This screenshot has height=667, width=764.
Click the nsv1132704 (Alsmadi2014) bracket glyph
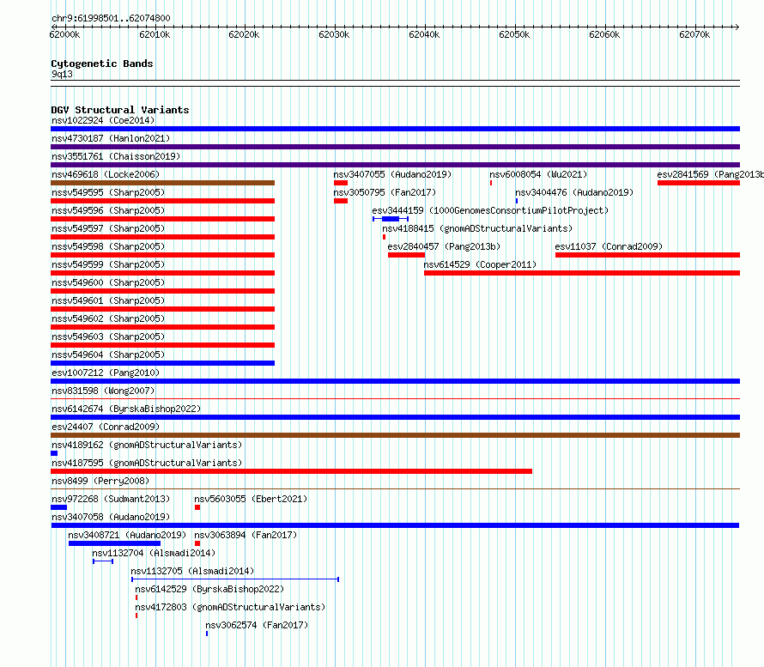[103, 561]
